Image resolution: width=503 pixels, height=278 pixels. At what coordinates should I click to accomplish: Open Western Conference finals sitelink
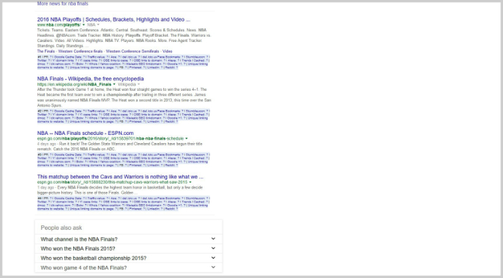80,51
